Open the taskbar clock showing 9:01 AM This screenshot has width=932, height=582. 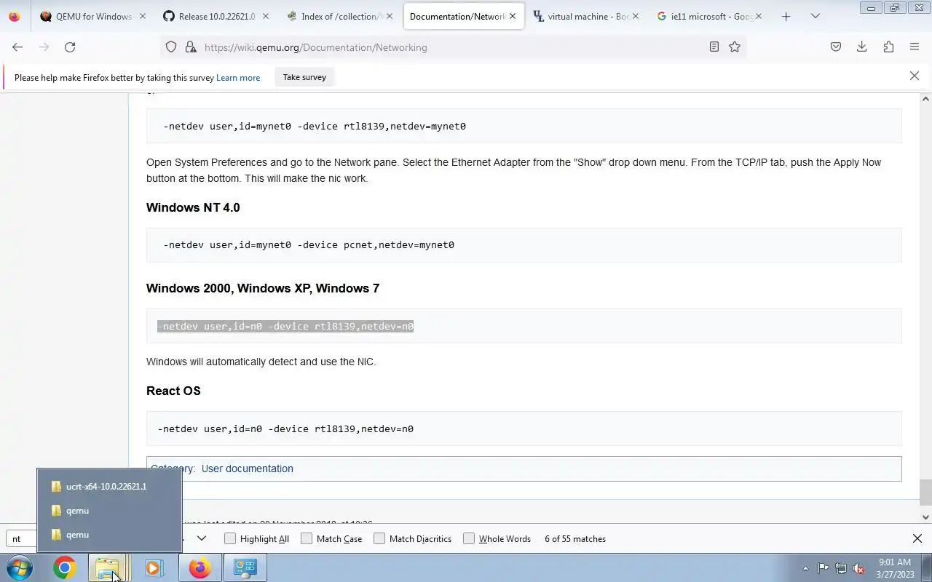click(x=895, y=568)
